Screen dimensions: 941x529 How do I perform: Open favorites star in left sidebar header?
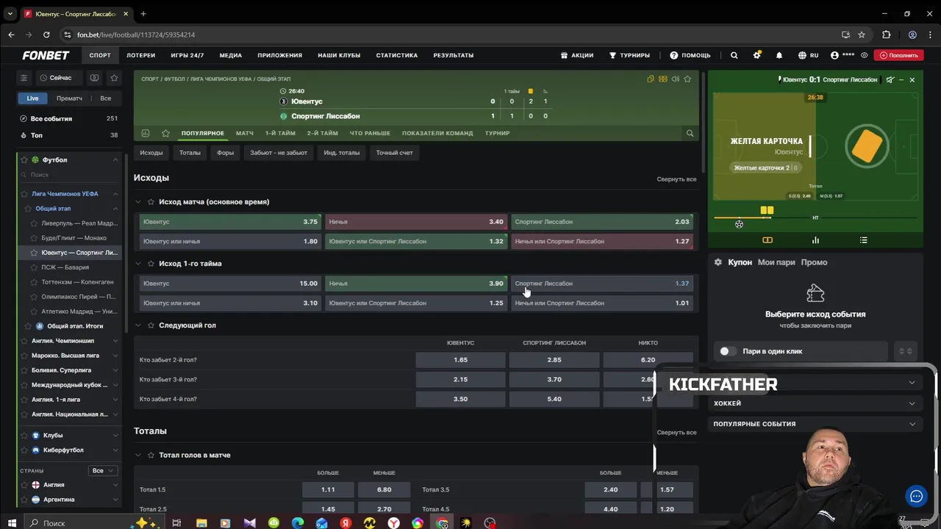pyautogui.click(x=114, y=78)
